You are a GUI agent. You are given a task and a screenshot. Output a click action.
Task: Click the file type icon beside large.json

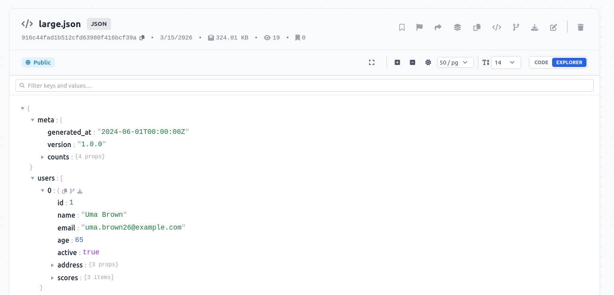coord(27,24)
